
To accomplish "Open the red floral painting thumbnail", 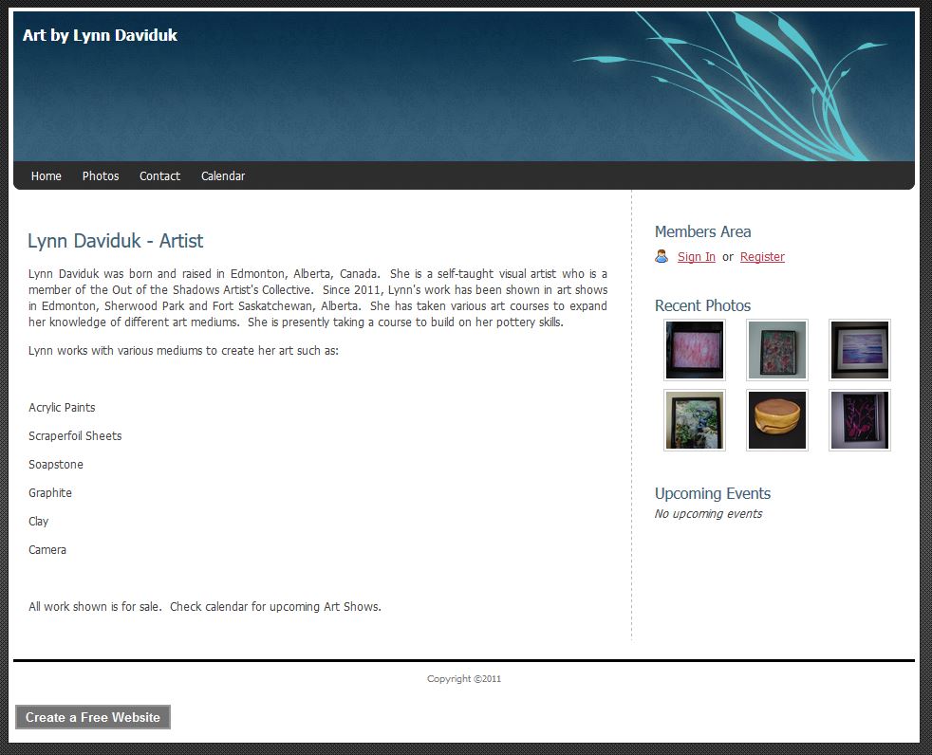I will pyautogui.click(x=777, y=350).
